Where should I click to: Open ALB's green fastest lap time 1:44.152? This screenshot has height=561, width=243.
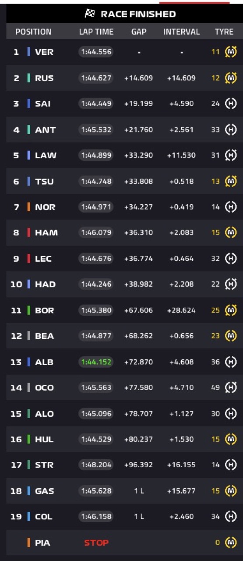(x=96, y=362)
